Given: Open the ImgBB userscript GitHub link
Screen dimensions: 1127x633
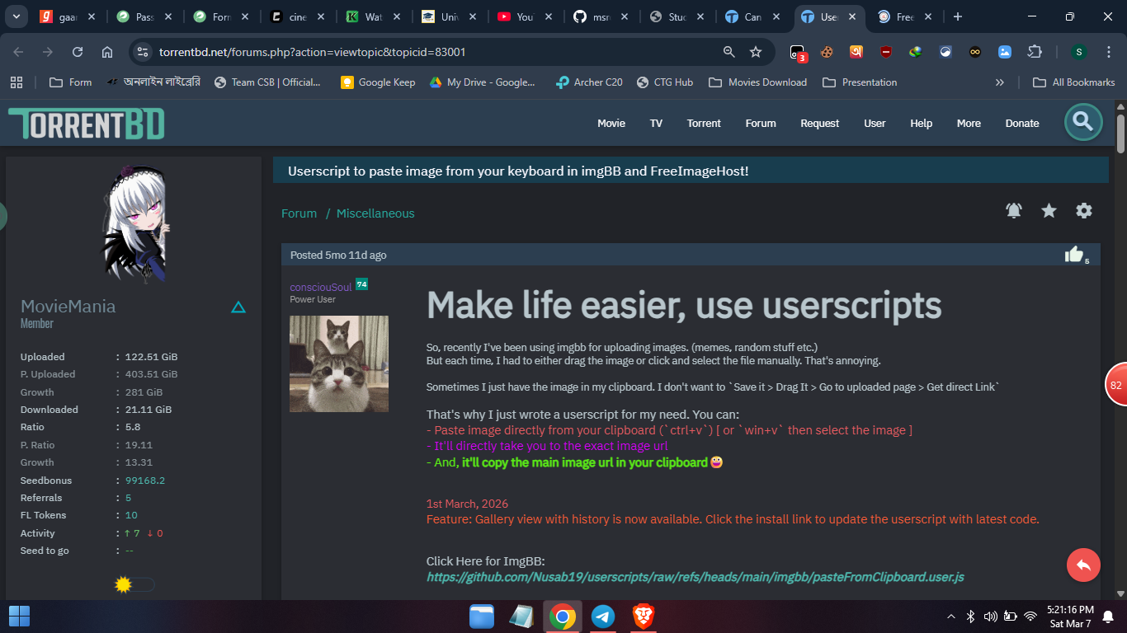Looking at the screenshot, I should 696,577.
